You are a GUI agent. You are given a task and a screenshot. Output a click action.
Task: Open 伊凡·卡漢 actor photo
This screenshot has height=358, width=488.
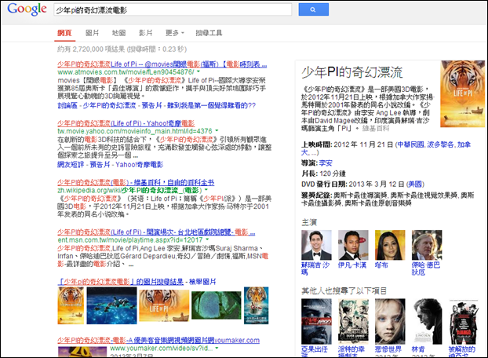click(353, 245)
